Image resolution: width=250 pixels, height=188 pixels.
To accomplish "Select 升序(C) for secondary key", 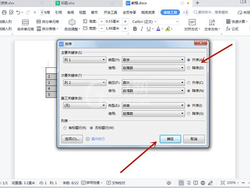I will 189,83.
